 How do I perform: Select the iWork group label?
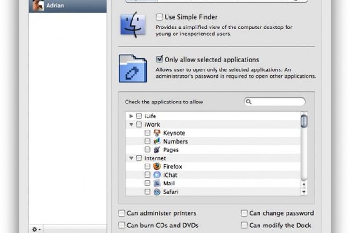152,124
